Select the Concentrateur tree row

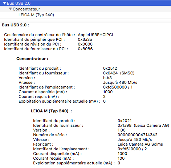point(85,9)
